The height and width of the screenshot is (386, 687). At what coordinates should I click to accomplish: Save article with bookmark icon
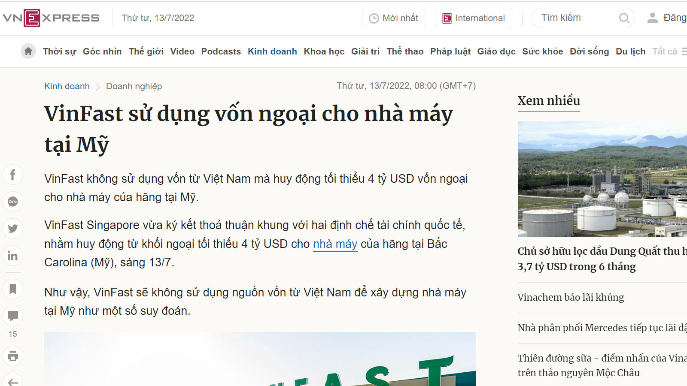point(13,289)
